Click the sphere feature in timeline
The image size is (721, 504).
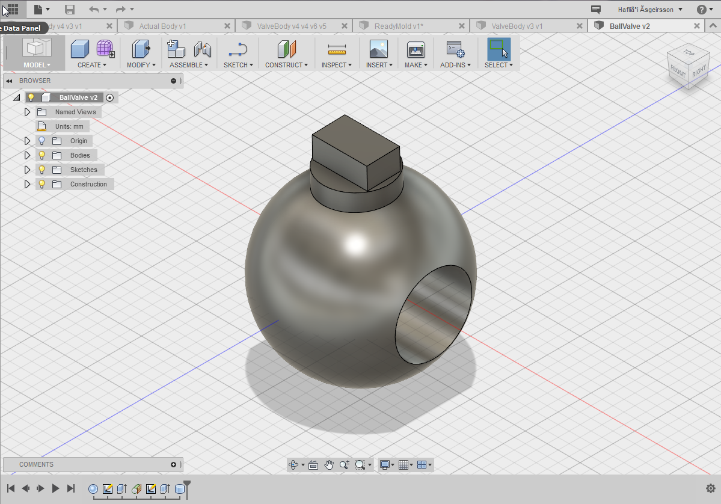pos(93,489)
